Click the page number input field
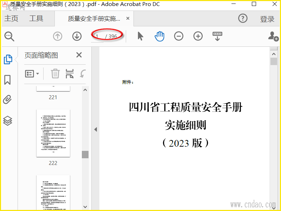This screenshot has width=281, height=211. pos(97,37)
